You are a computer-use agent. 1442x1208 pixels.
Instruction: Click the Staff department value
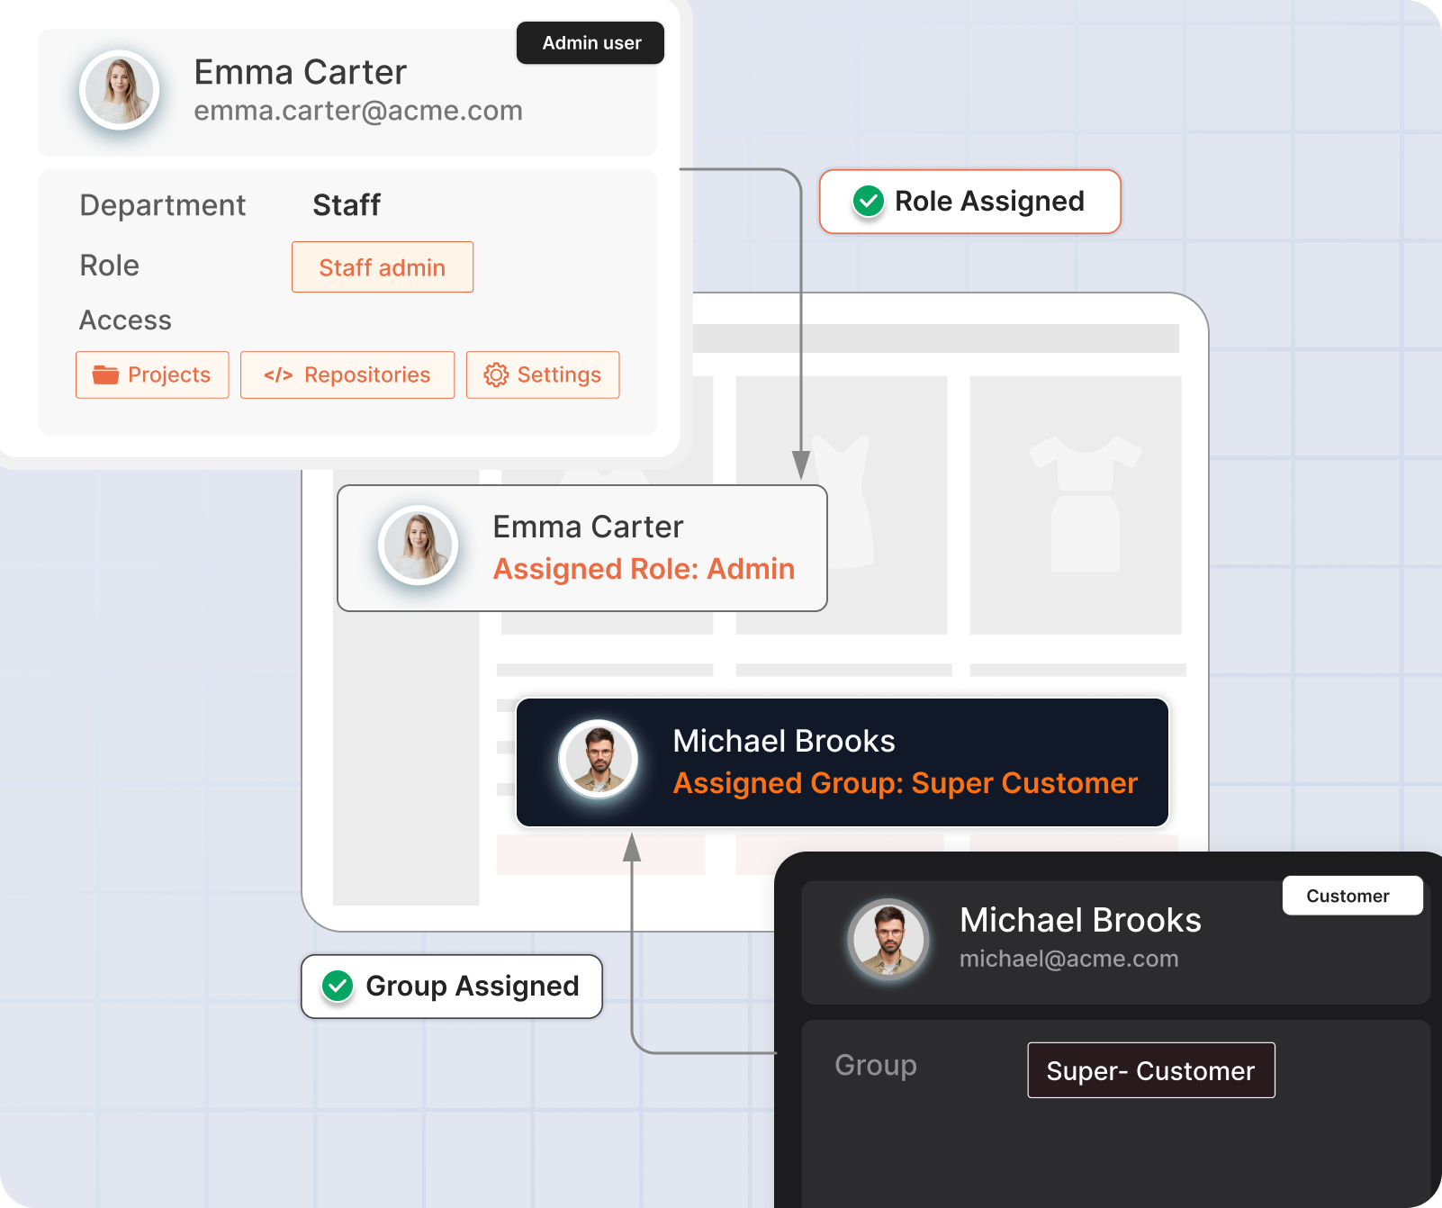point(347,205)
